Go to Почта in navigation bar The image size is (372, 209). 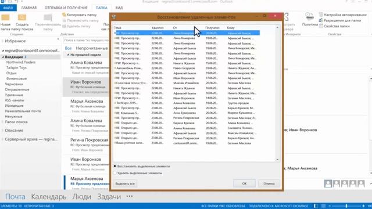pyautogui.click(x=15, y=197)
